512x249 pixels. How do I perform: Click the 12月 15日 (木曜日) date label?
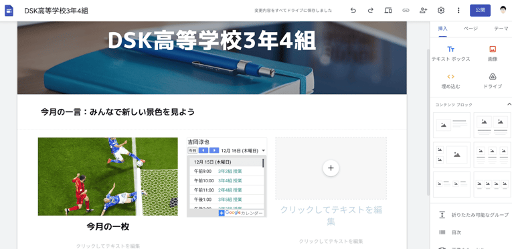[240, 151]
